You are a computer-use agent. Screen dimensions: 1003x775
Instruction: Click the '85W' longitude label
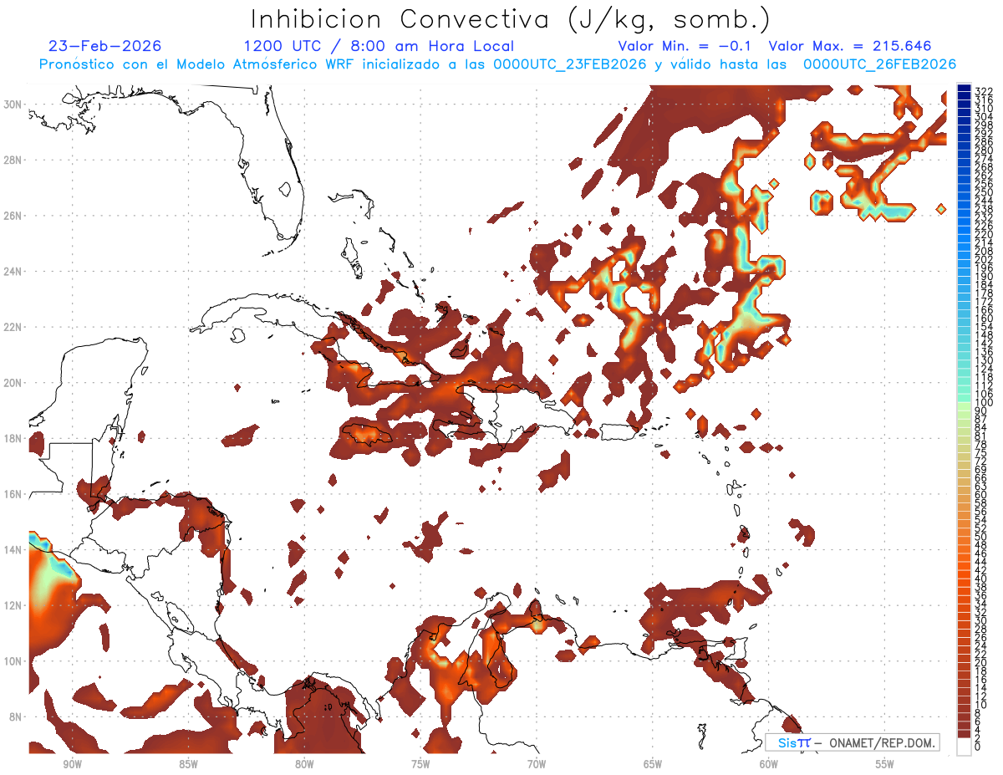[188, 764]
